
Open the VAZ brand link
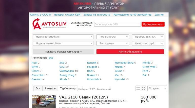[62, 67]
